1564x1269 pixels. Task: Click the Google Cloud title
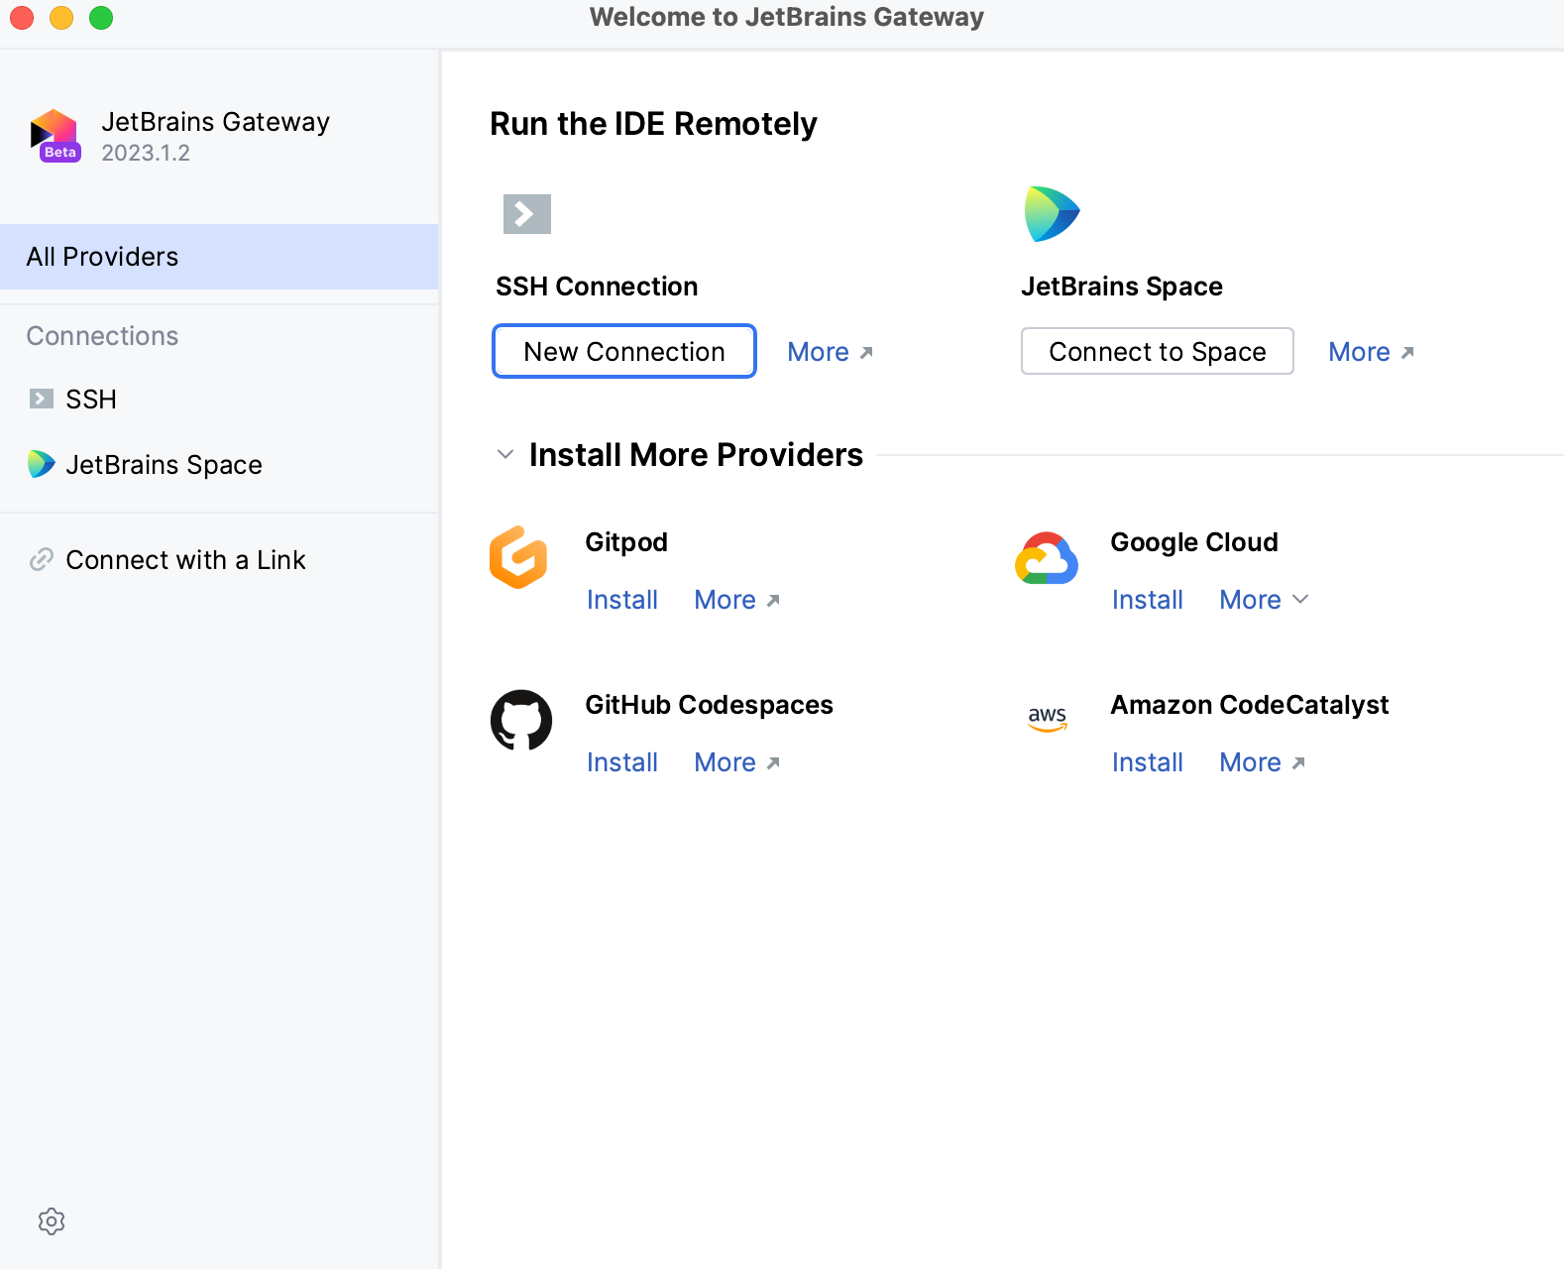(1194, 542)
